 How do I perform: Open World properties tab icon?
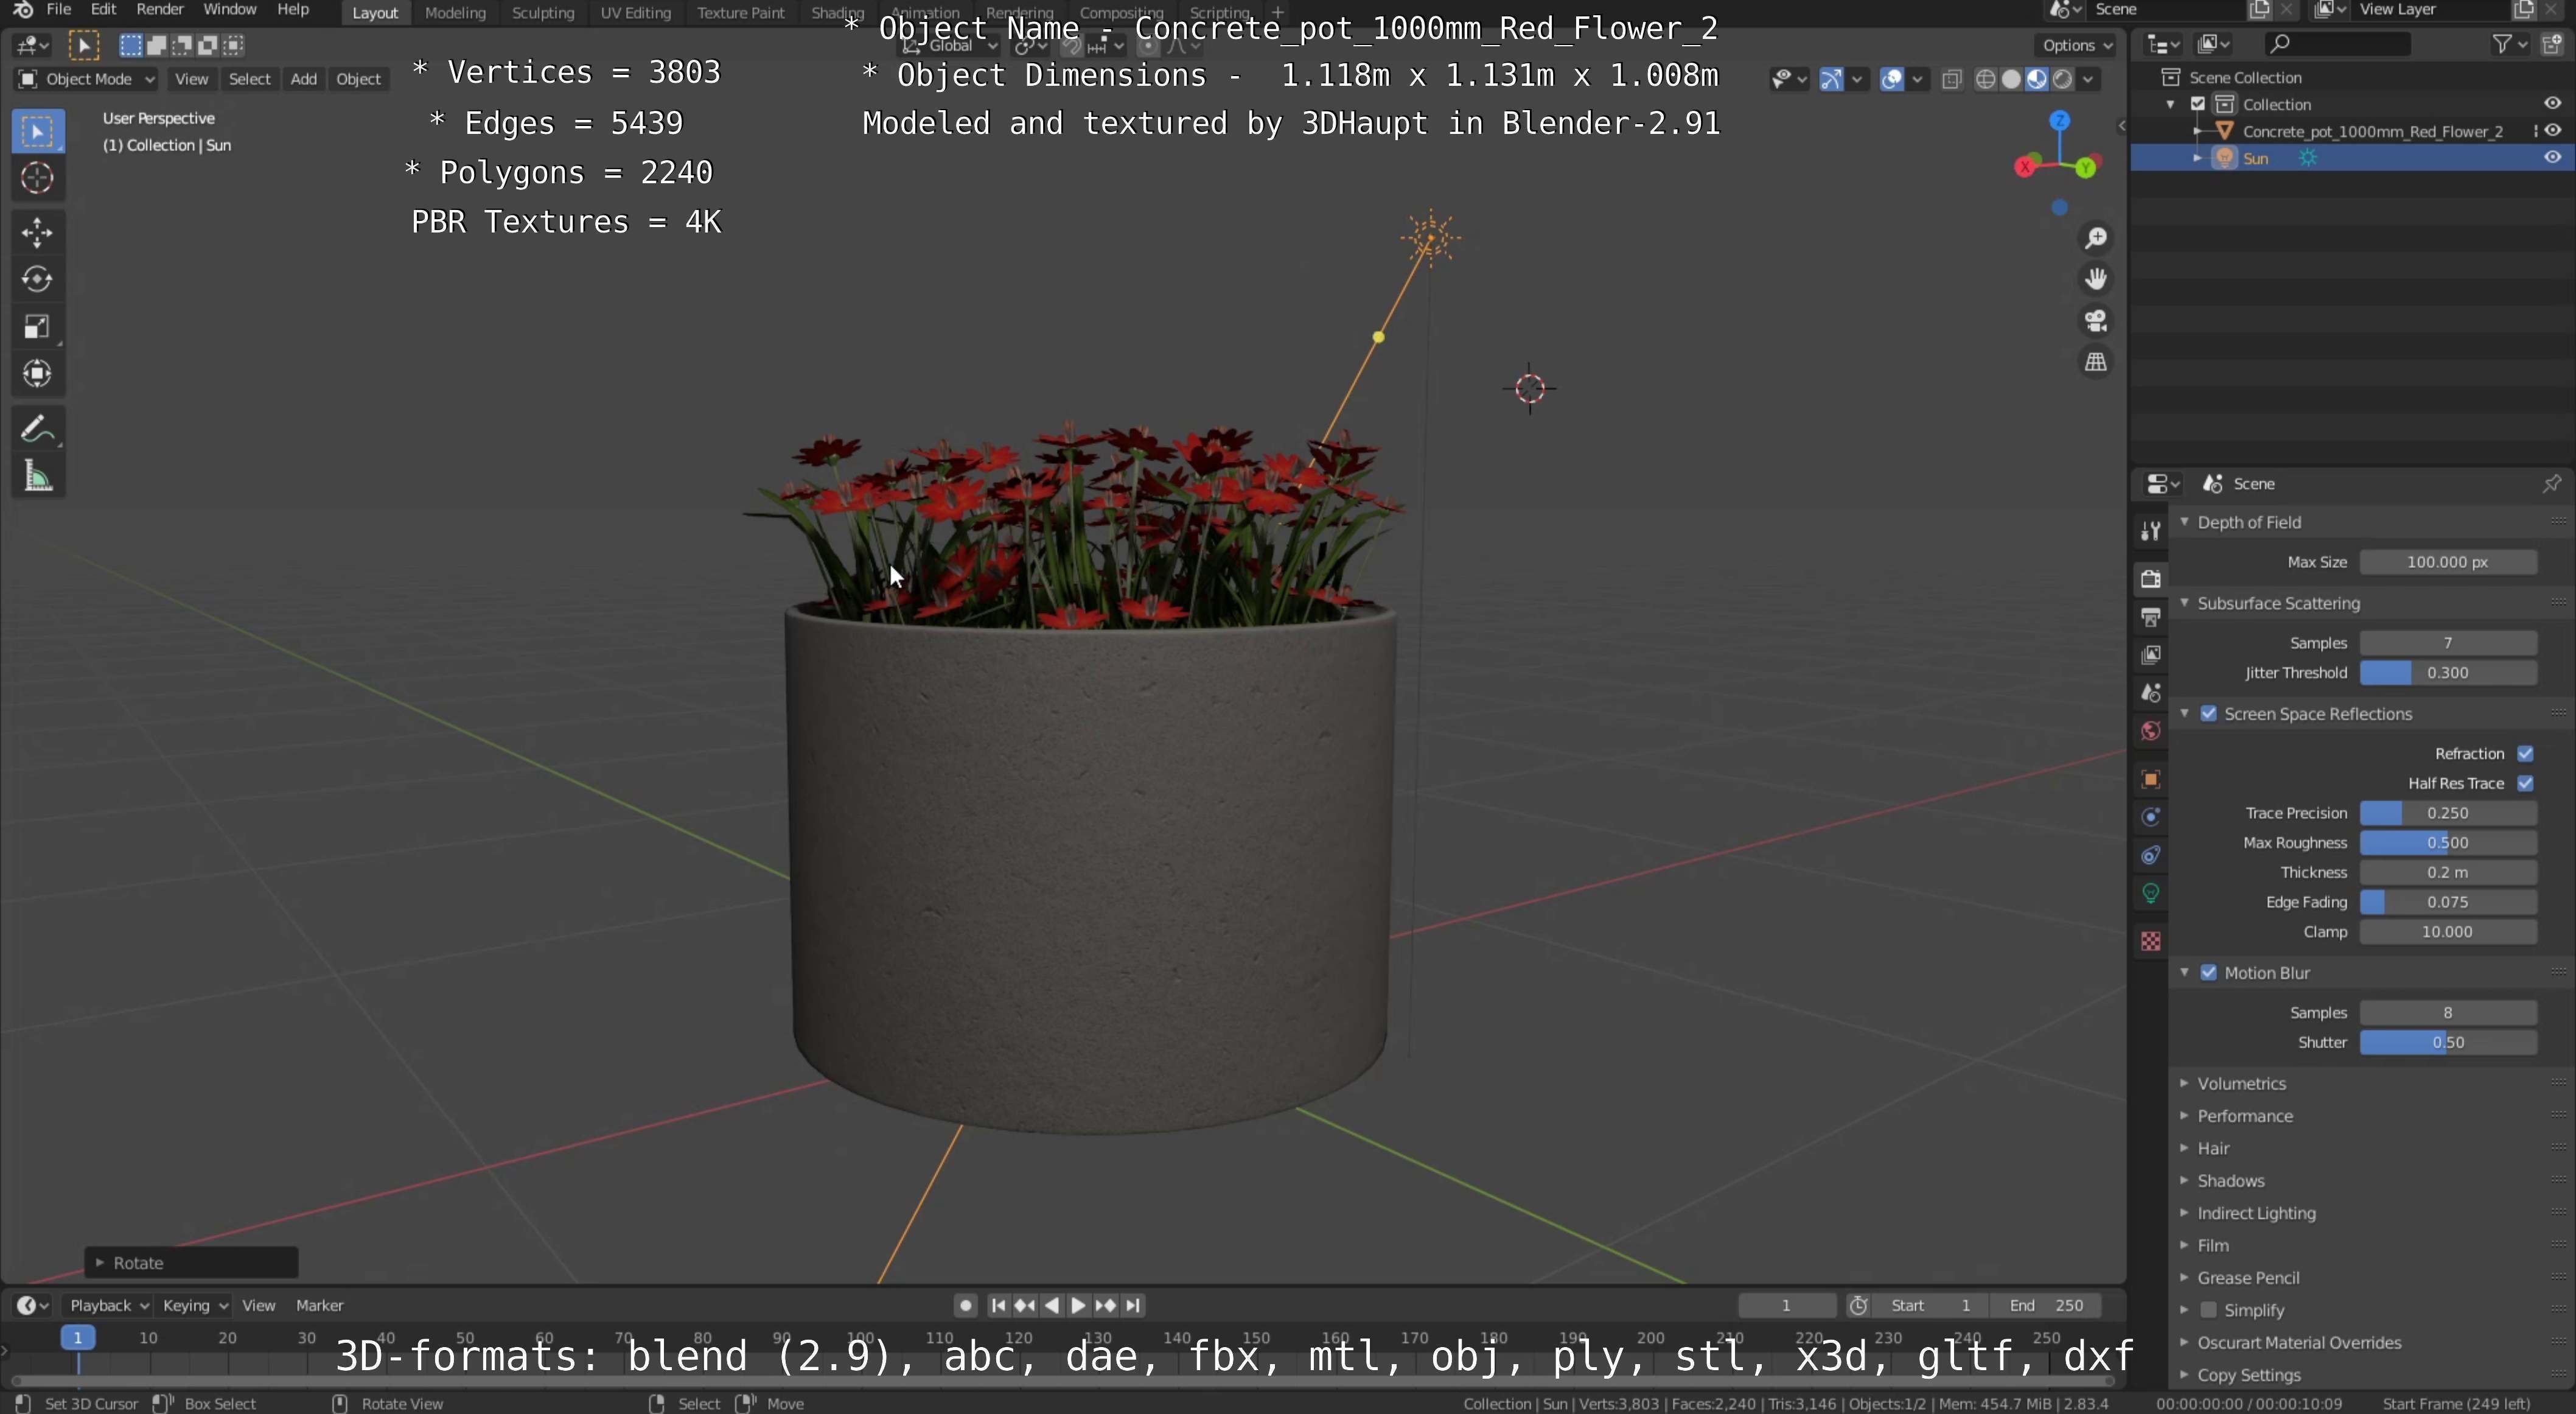point(2150,731)
